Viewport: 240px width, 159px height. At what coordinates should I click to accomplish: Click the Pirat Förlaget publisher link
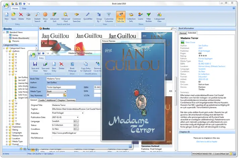coord(204,51)
